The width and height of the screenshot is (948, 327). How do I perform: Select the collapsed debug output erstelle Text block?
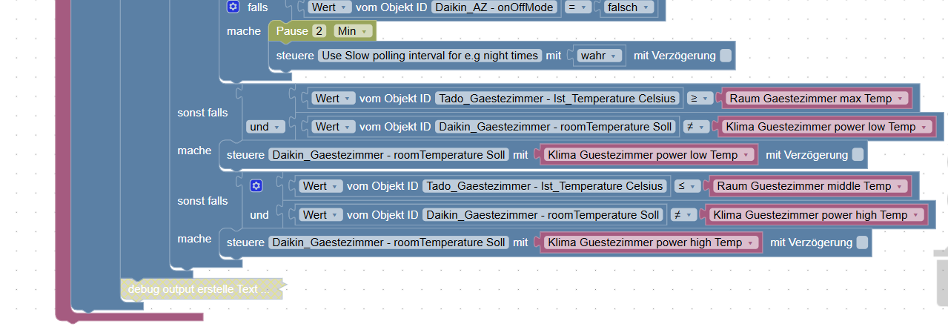(202, 289)
